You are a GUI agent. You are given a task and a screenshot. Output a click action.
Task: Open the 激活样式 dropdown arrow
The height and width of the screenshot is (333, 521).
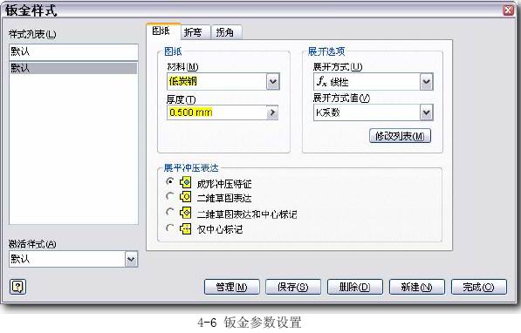coord(131,259)
